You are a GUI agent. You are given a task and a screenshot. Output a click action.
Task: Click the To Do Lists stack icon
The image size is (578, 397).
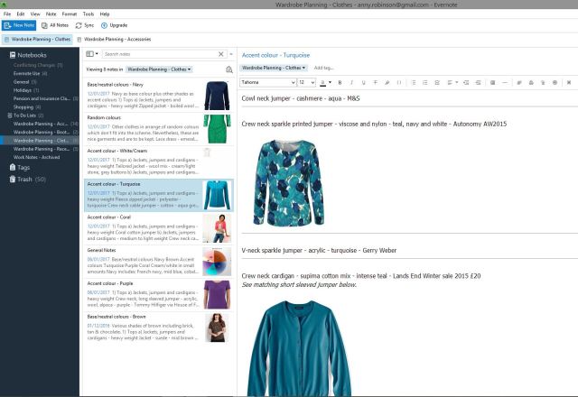pos(10,115)
